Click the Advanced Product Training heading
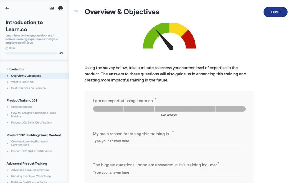This screenshot has height=183, width=293. click(27, 164)
